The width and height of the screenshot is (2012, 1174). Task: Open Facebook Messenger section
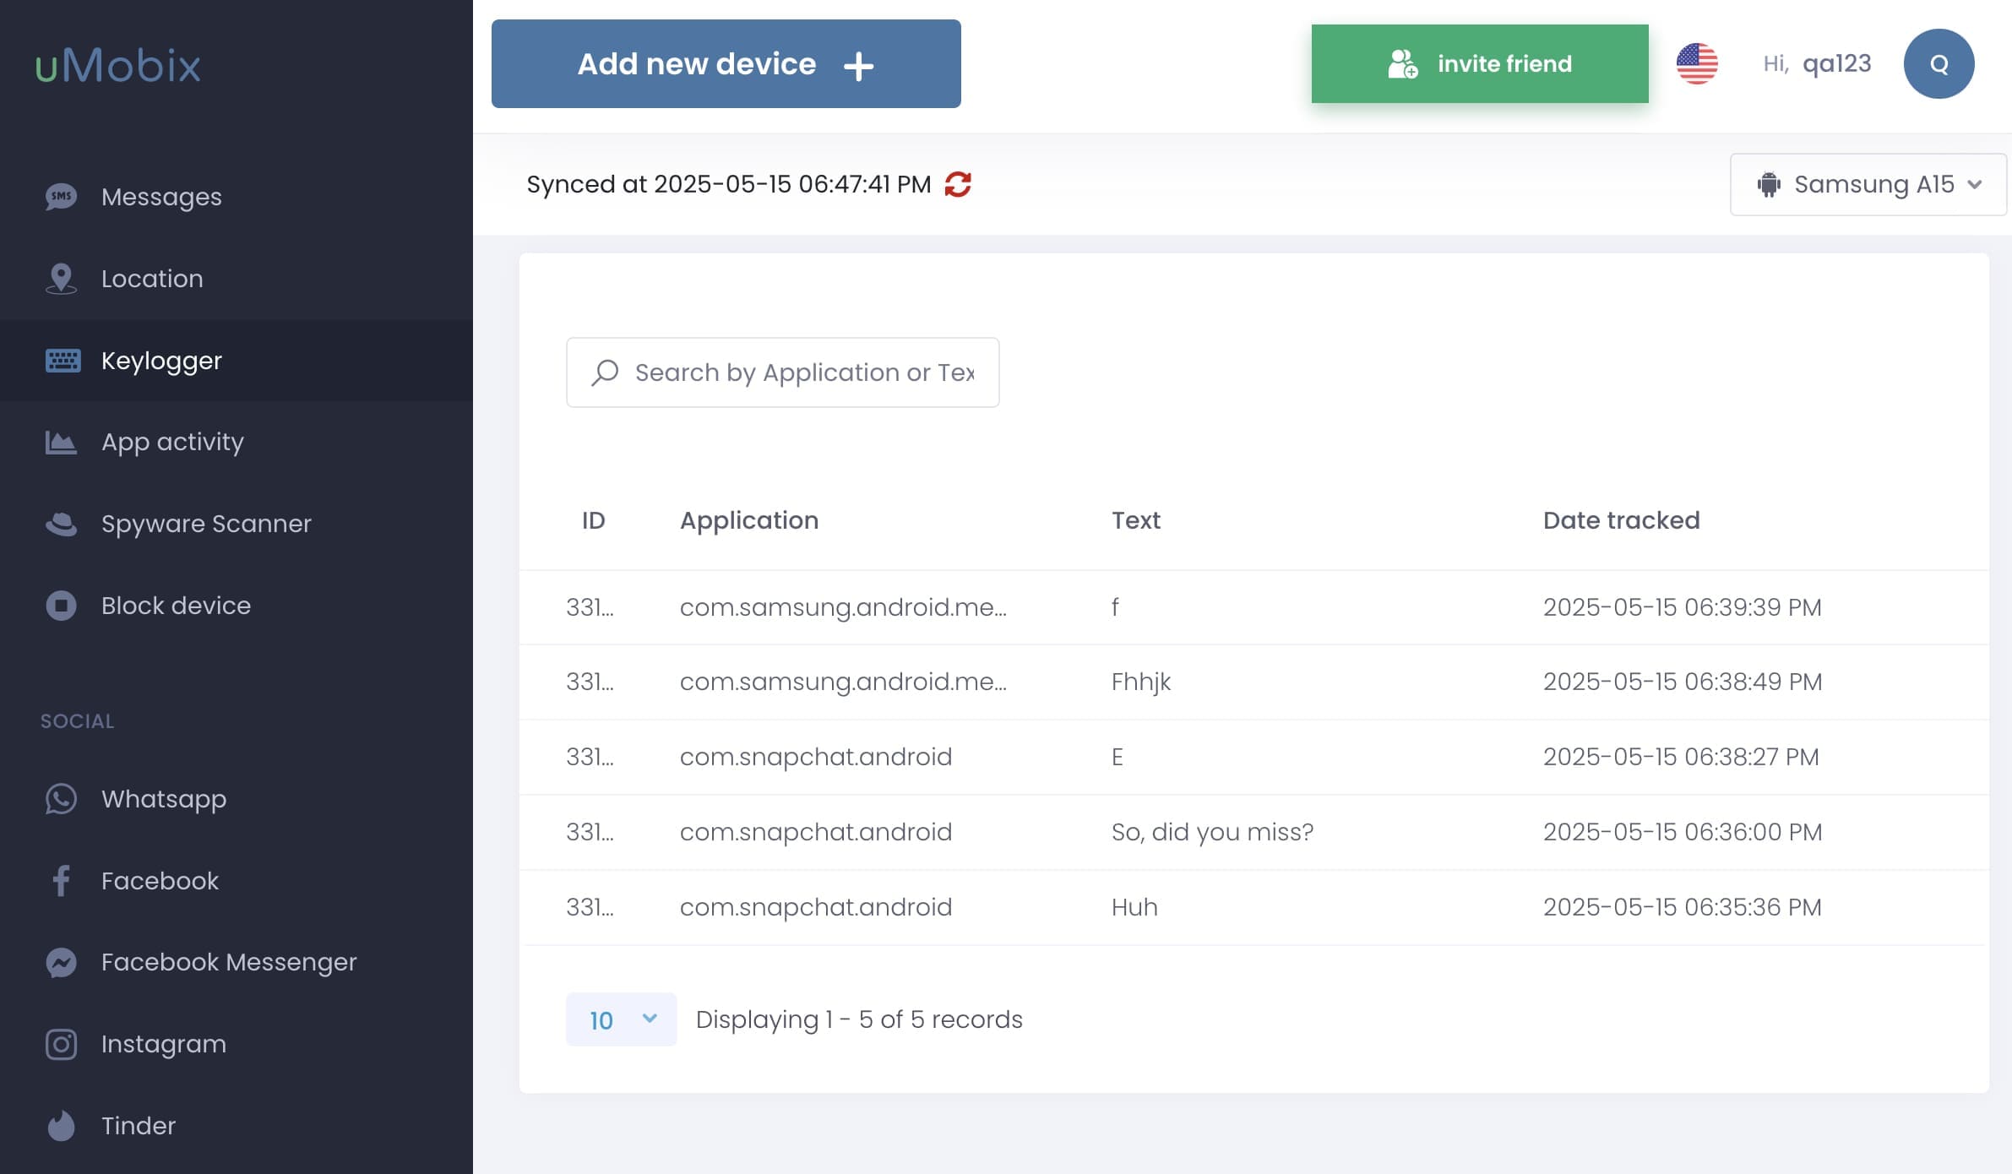coord(229,962)
